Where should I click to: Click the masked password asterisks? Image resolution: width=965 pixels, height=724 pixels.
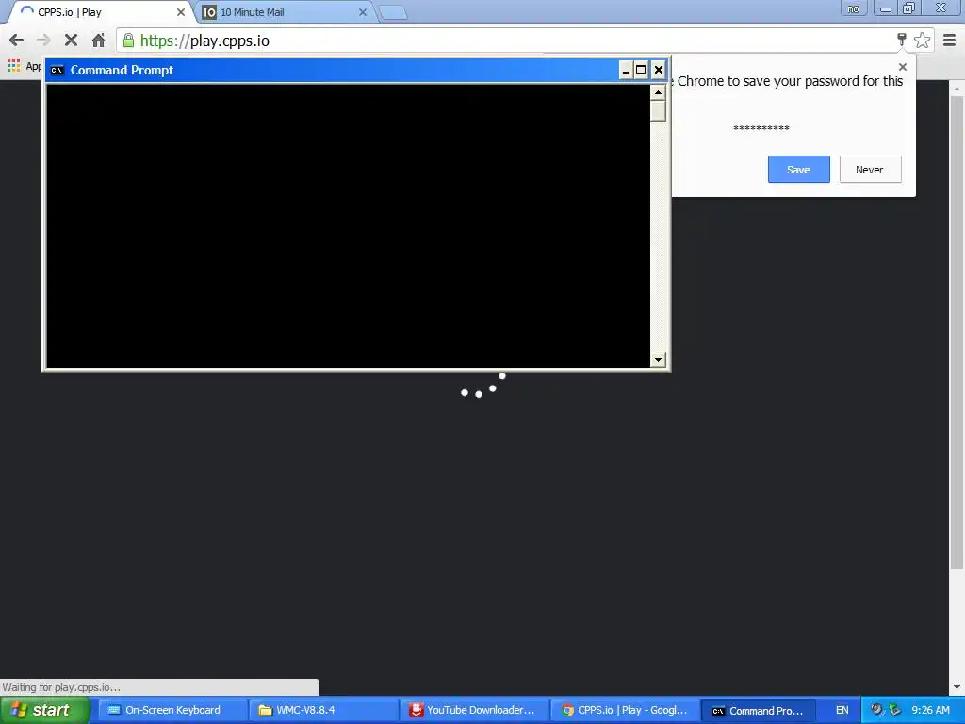coord(761,128)
